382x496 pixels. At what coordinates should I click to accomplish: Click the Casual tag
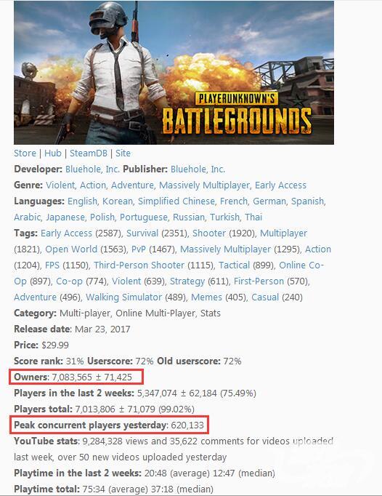pos(265,297)
